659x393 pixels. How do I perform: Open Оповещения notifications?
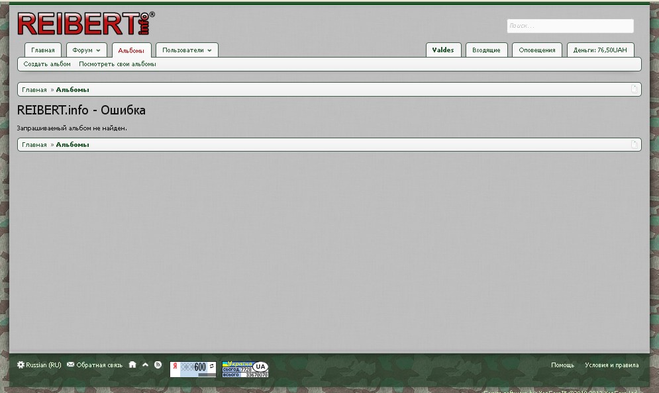tap(537, 50)
